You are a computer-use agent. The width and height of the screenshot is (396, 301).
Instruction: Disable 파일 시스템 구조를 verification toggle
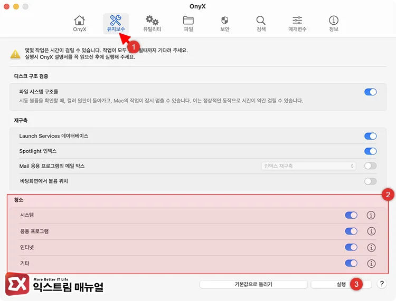370,92
